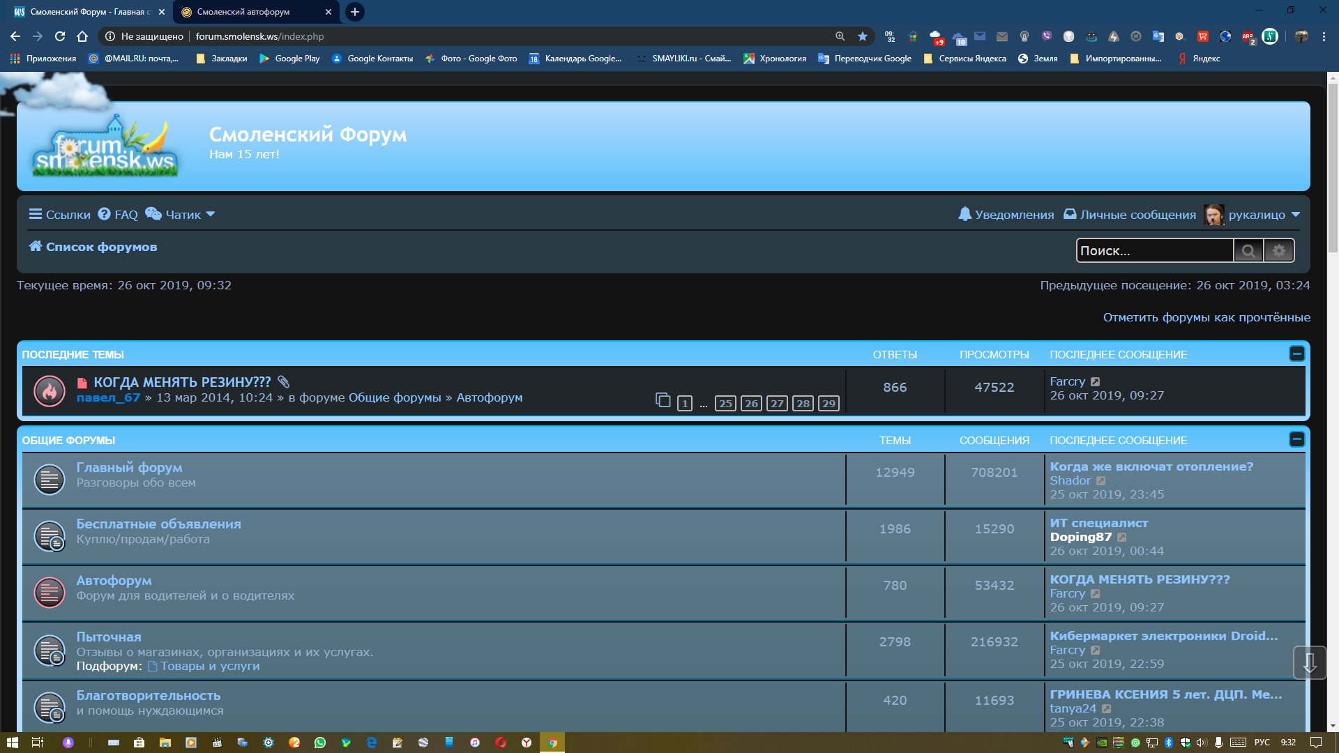Open last post Когда же включат отопление?
Screen dimensions: 1339x753
1151,467
